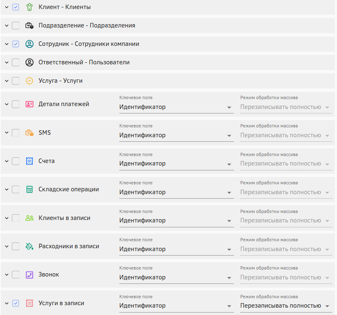337x315 pixels.
Task: Uncheck the Сотрудник - Сотрудники компании checkbox
Action: pyautogui.click(x=16, y=44)
